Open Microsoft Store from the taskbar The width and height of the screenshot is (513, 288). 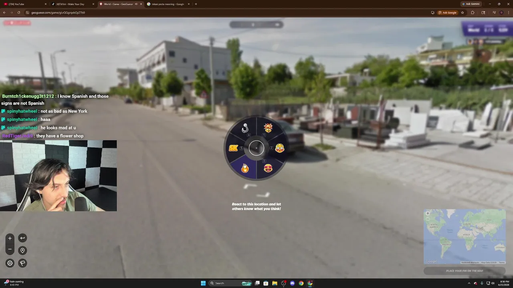266,283
